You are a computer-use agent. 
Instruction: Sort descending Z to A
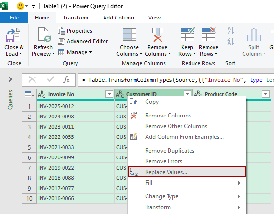[231, 41]
